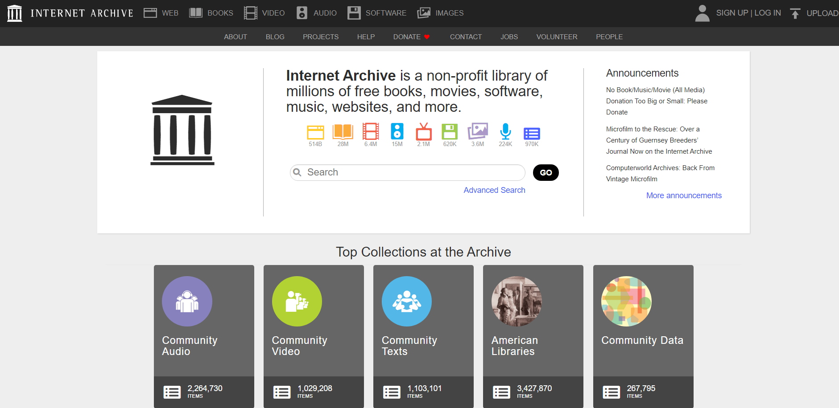The width and height of the screenshot is (839, 408).
Task: Open the donation 'No Book/Music/Movie' announcement
Action: tap(657, 101)
